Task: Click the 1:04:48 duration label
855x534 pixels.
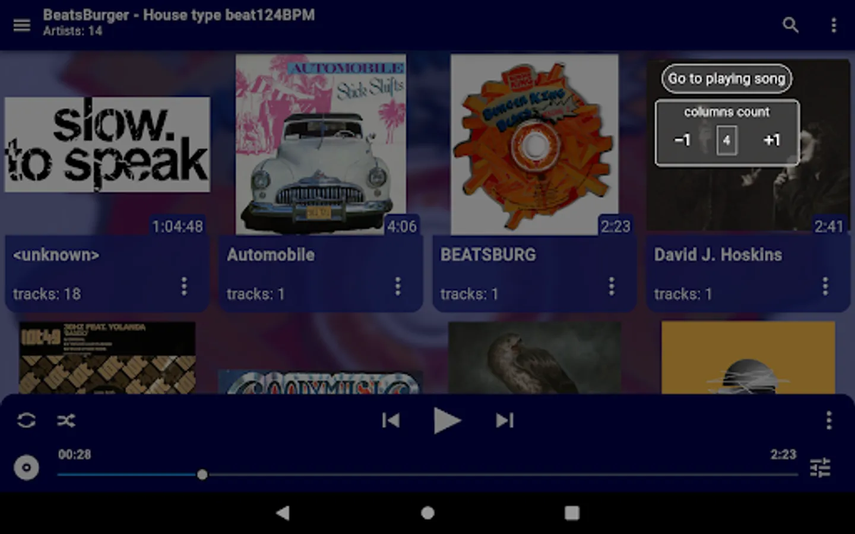Action: click(178, 226)
